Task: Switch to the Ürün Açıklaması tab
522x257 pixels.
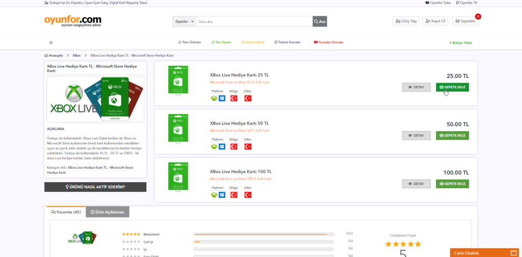Action: (x=108, y=212)
